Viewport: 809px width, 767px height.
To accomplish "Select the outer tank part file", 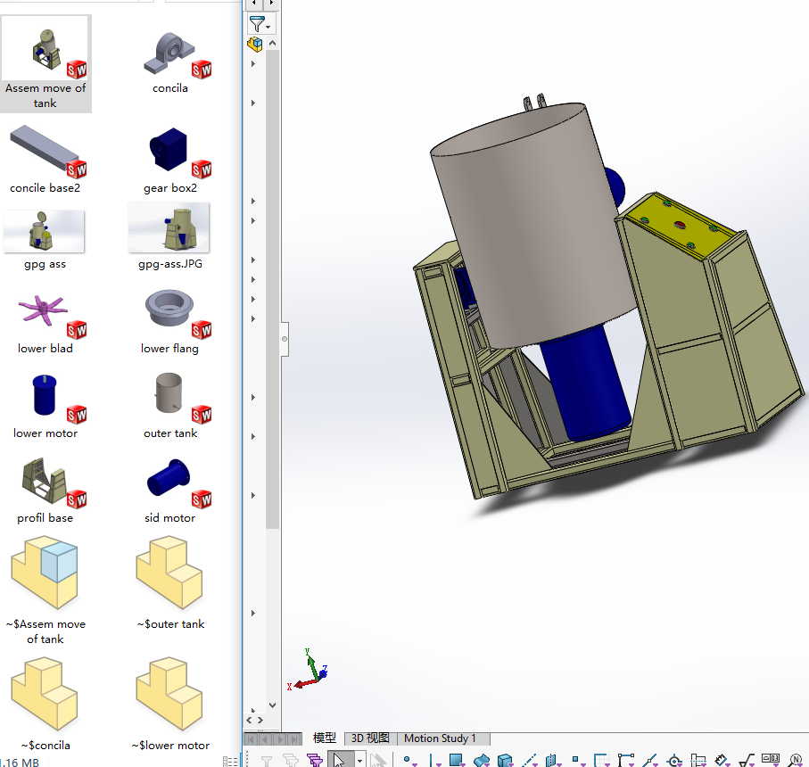I will click(170, 406).
